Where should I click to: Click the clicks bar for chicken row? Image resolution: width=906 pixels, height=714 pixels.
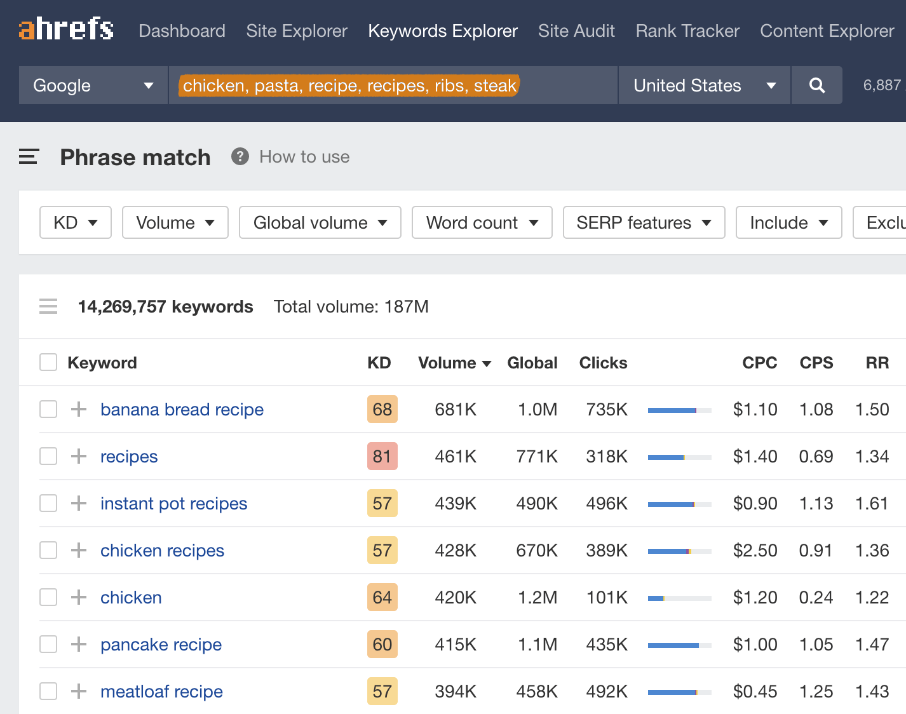[679, 598]
